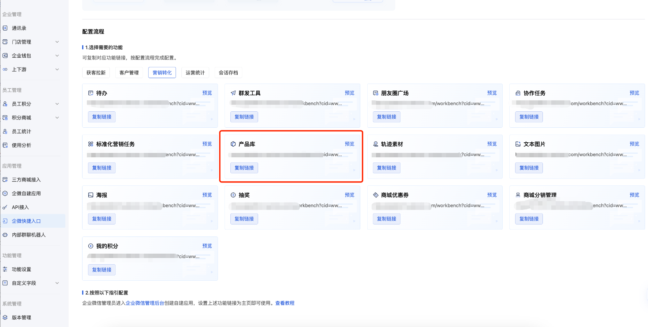The height and width of the screenshot is (327, 648).
Task: Click the API接入 key icon
Action: click(x=5, y=207)
